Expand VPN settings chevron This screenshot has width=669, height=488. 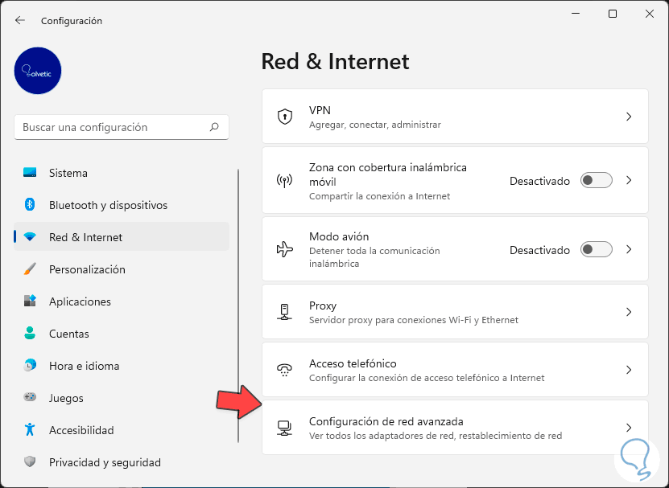point(629,117)
